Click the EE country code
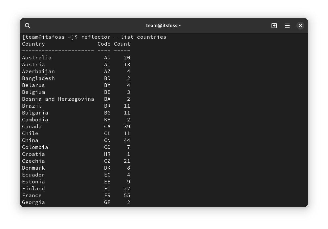Screen dimensions: 328x229 click(x=107, y=182)
